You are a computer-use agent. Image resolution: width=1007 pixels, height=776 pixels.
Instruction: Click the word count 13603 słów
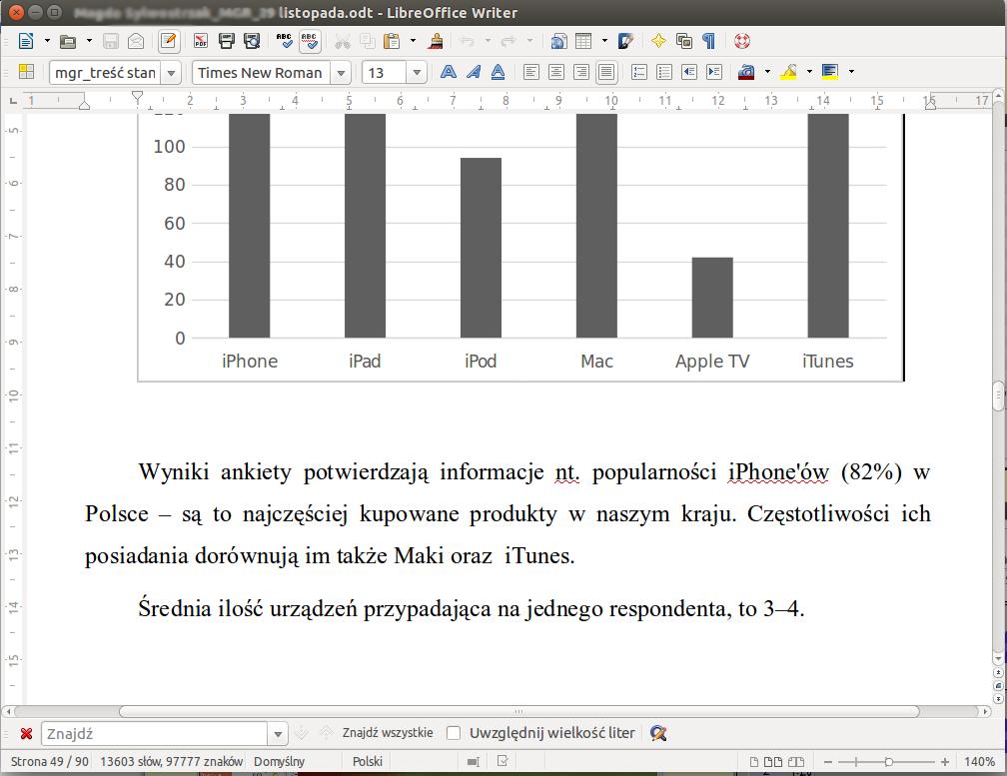(x=172, y=761)
